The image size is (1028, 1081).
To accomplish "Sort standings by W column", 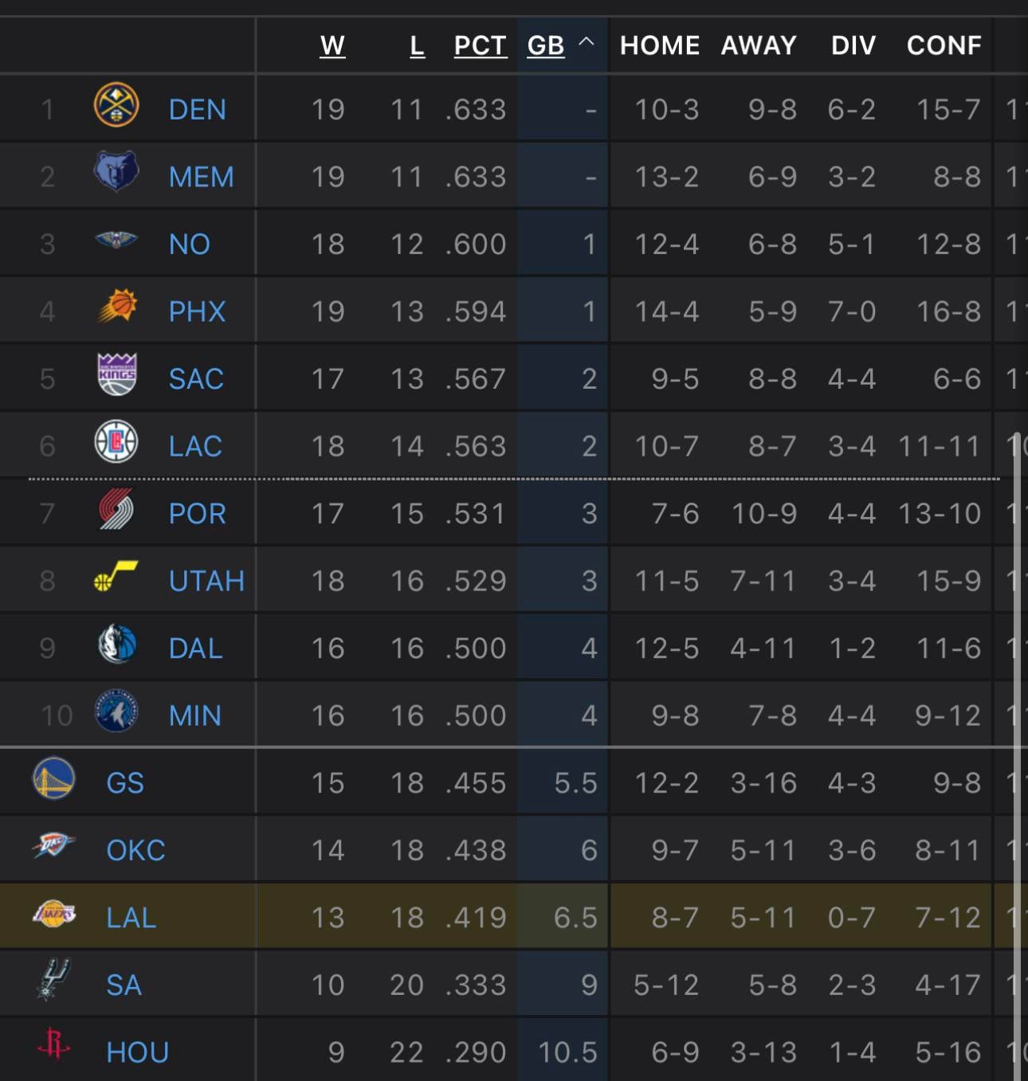I will pyautogui.click(x=332, y=45).
